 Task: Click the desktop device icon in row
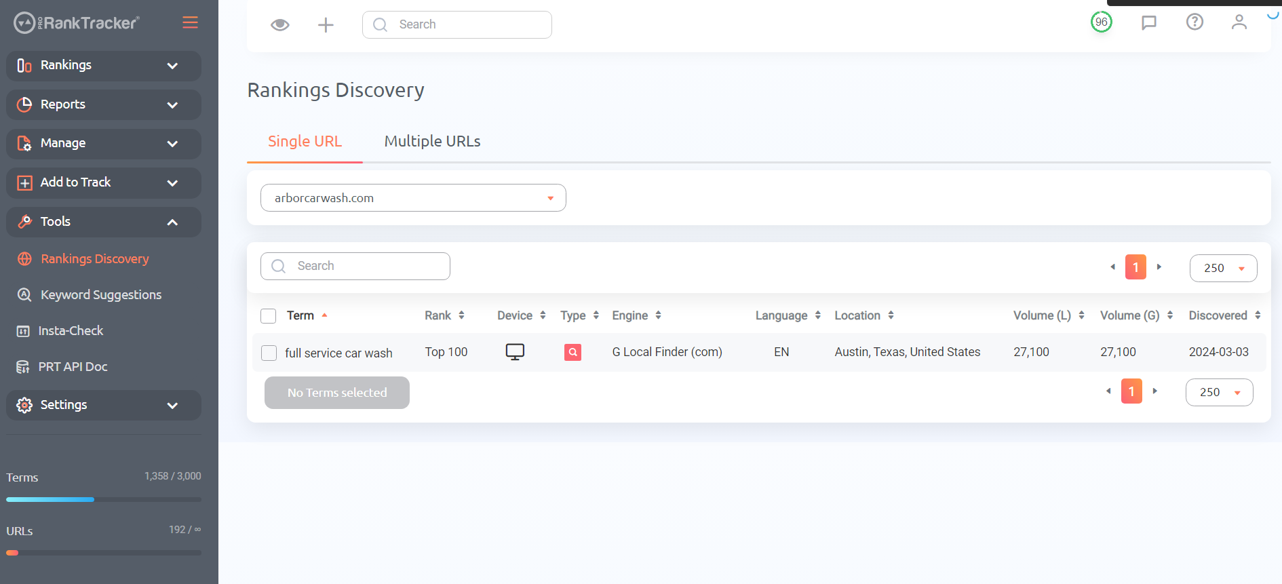point(515,352)
